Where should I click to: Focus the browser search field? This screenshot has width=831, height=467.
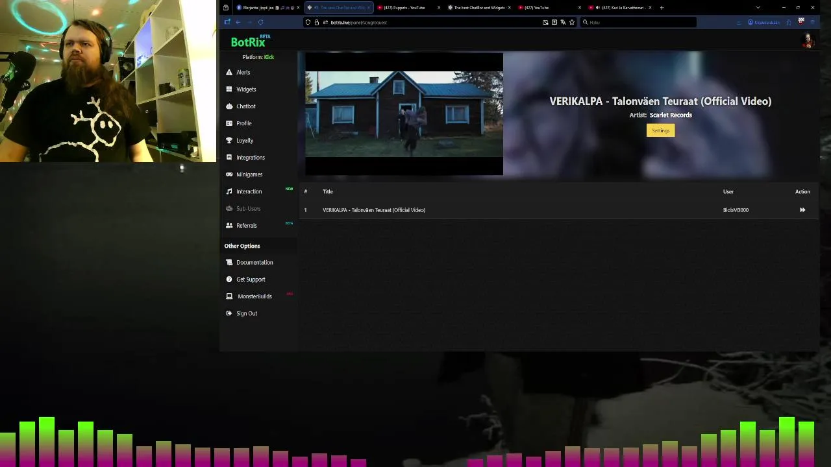638,22
